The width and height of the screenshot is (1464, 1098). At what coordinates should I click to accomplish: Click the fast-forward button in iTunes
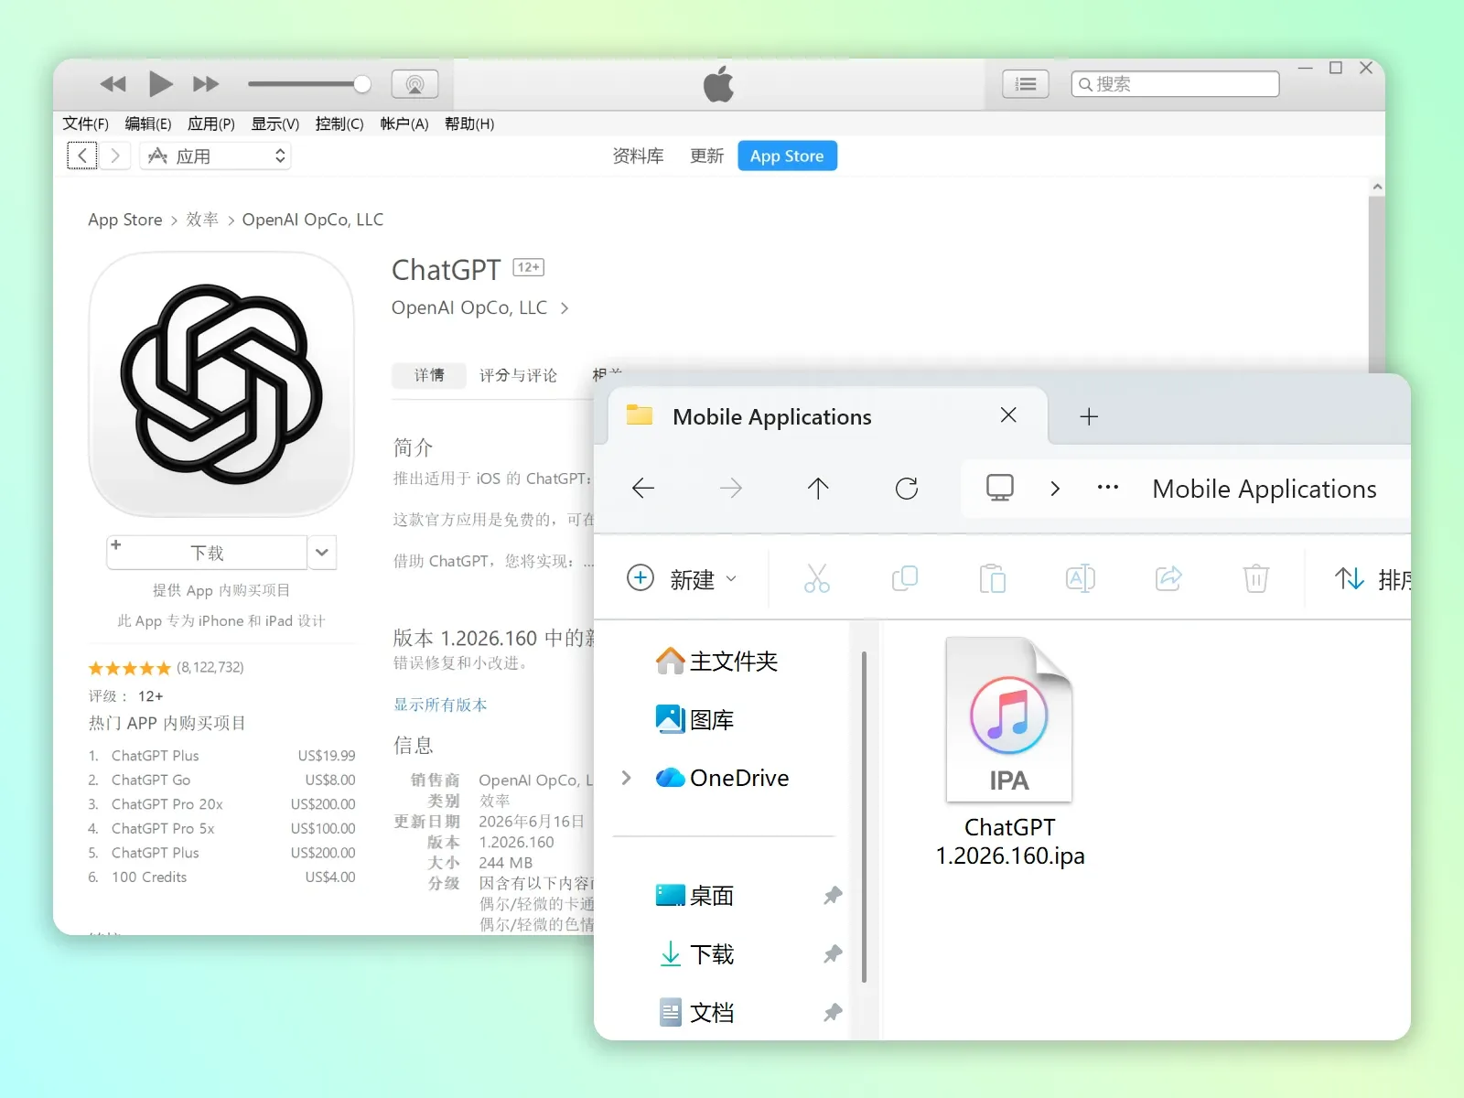pos(206,84)
